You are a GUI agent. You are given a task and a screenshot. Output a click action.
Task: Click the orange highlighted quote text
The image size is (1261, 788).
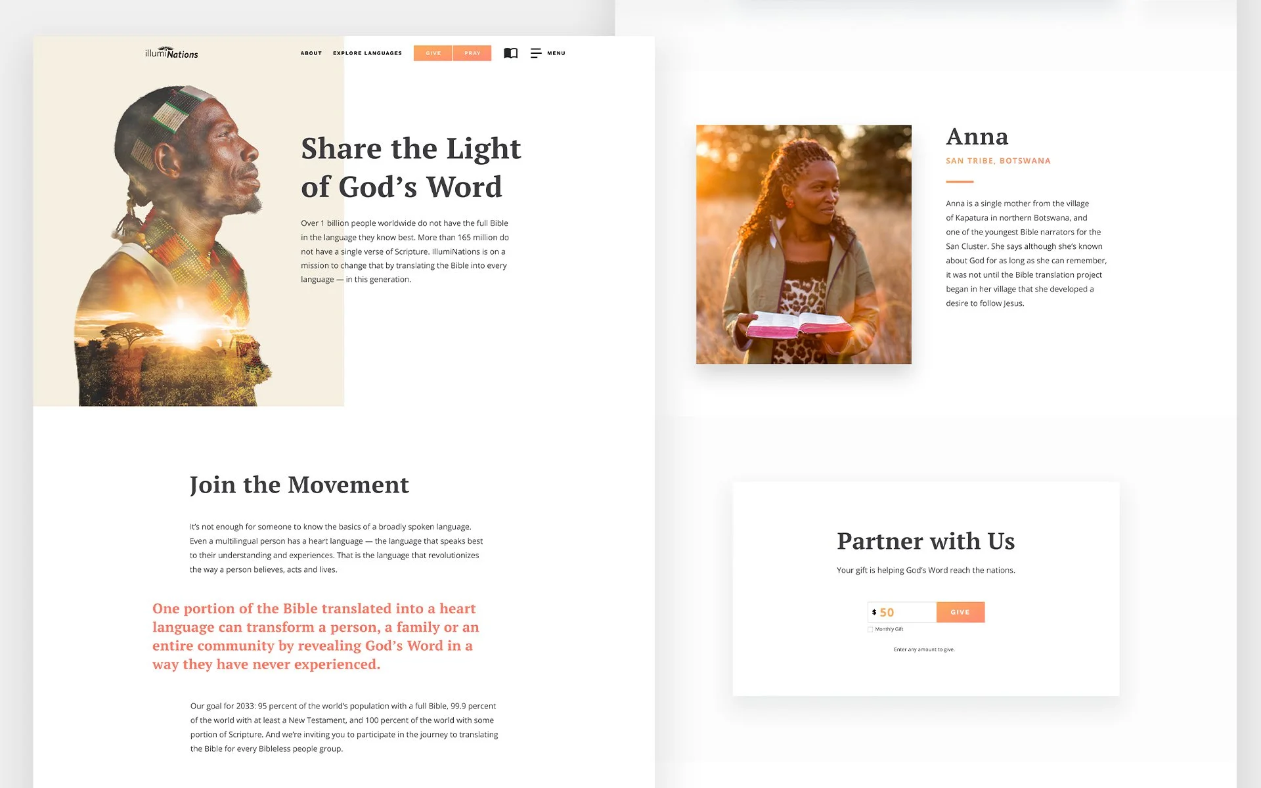point(316,636)
